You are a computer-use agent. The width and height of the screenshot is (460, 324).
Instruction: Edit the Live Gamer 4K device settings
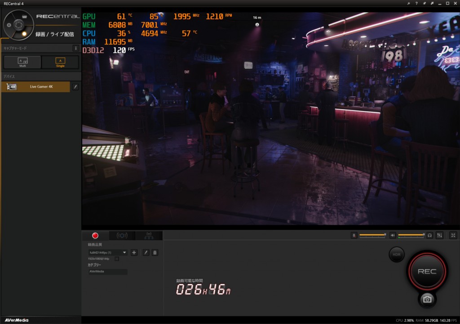coord(75,87)
